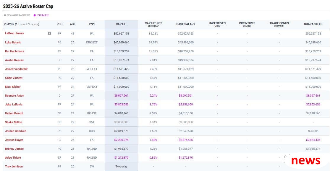Click Luka Doncic's DRK-EXT contract type
The width and height of the screenshot is (330, 171).
pos(92,43)
